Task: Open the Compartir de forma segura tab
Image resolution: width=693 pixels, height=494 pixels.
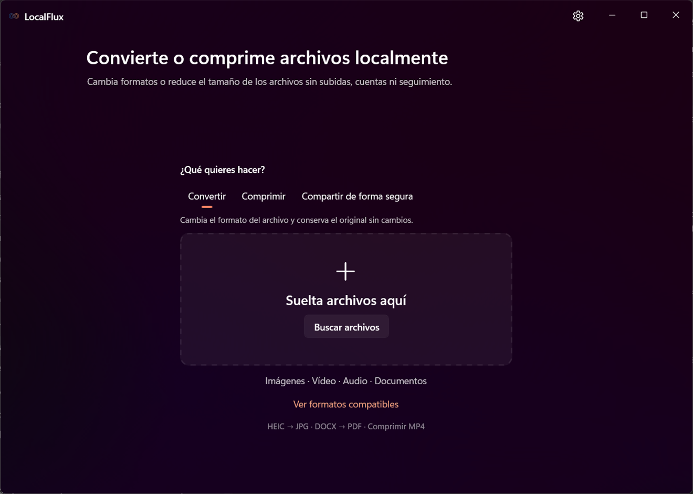Action: coord(357,197)
